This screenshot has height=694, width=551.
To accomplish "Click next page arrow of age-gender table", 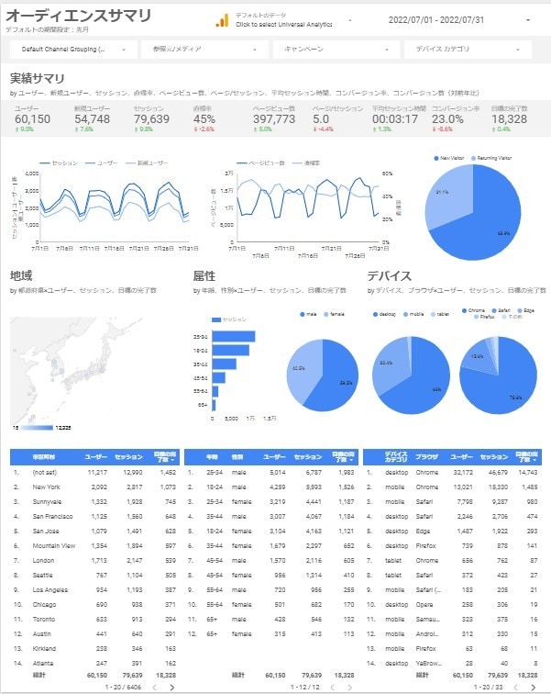I will point(350,688).
